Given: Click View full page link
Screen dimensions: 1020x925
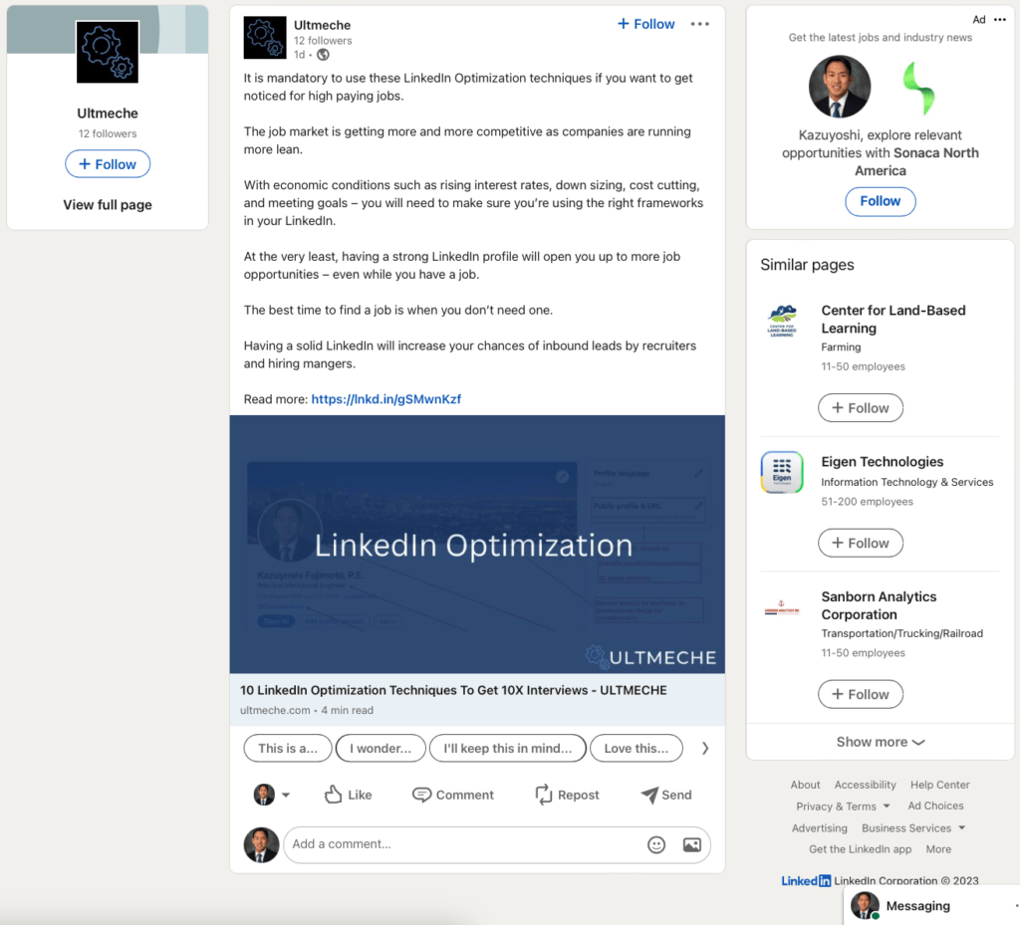Looking at the screenshot, I should 108,205.
